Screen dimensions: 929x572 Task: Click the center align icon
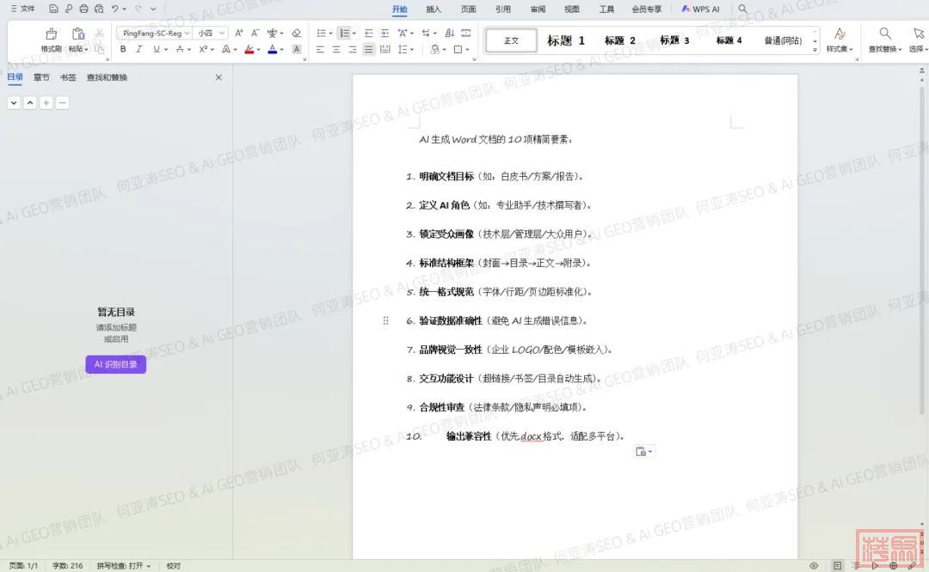335,50
